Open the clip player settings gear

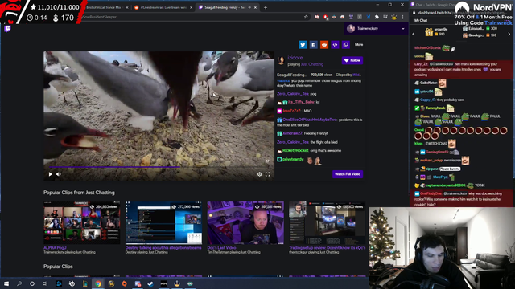pos(259,174)
